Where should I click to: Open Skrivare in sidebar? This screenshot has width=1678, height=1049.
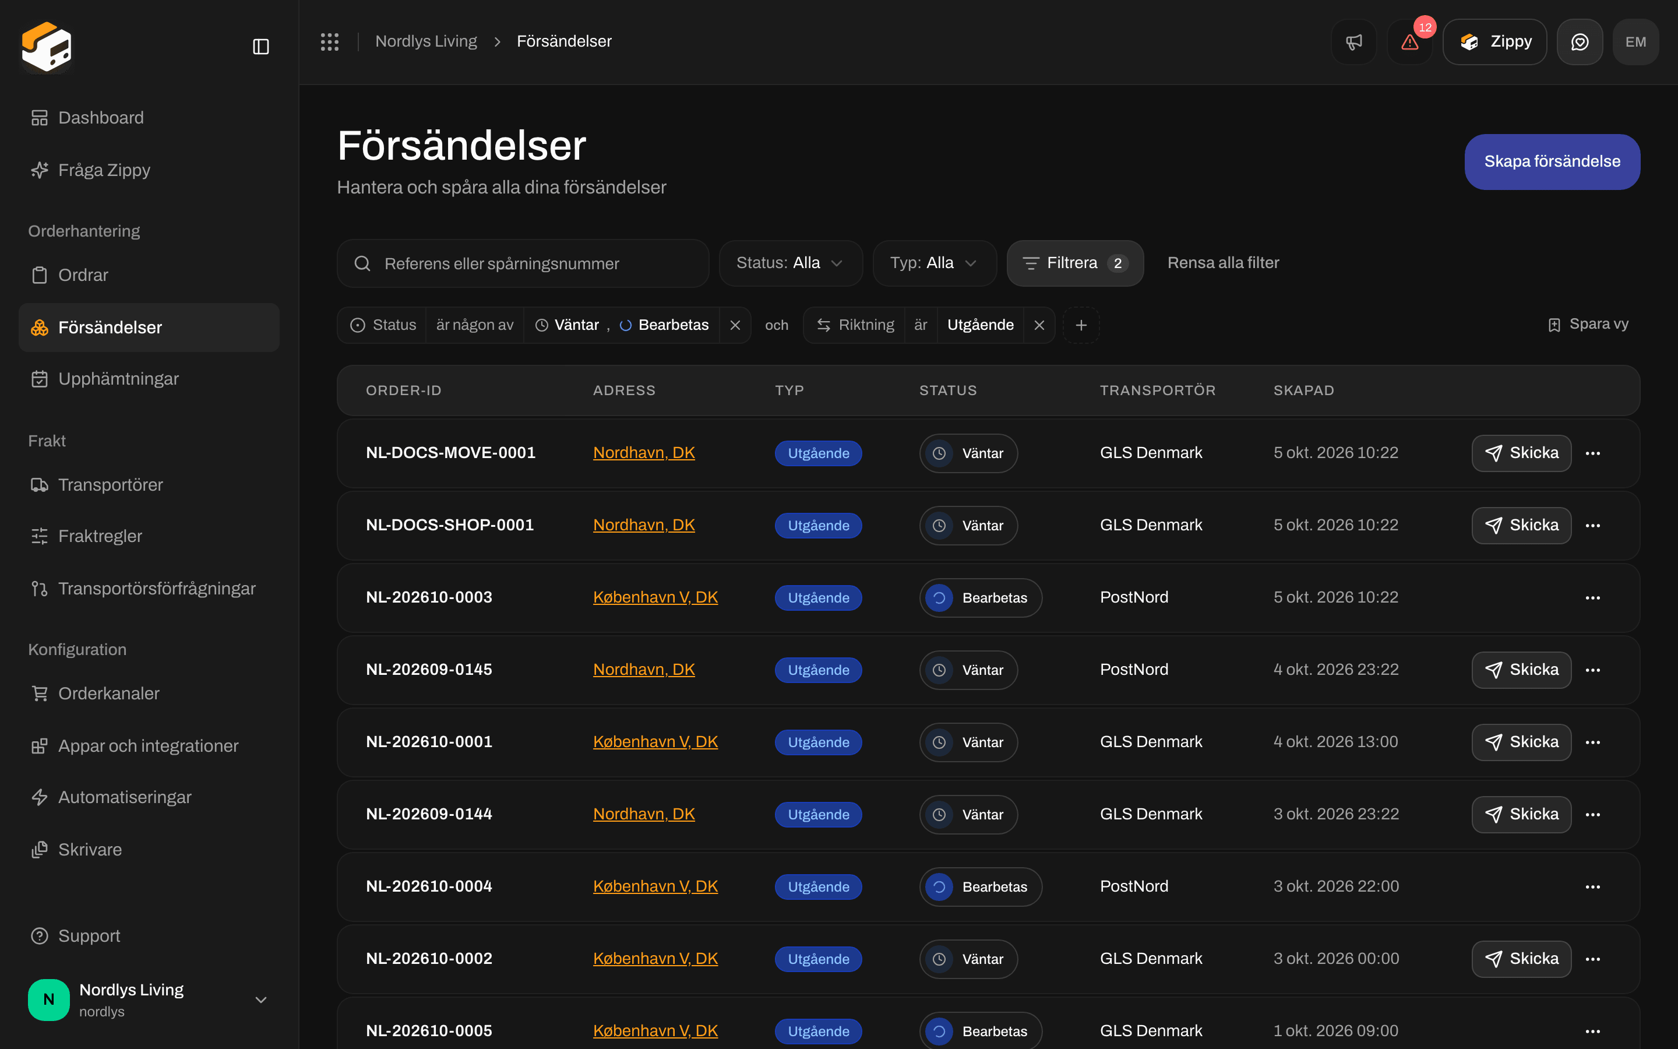click(149, 850)
